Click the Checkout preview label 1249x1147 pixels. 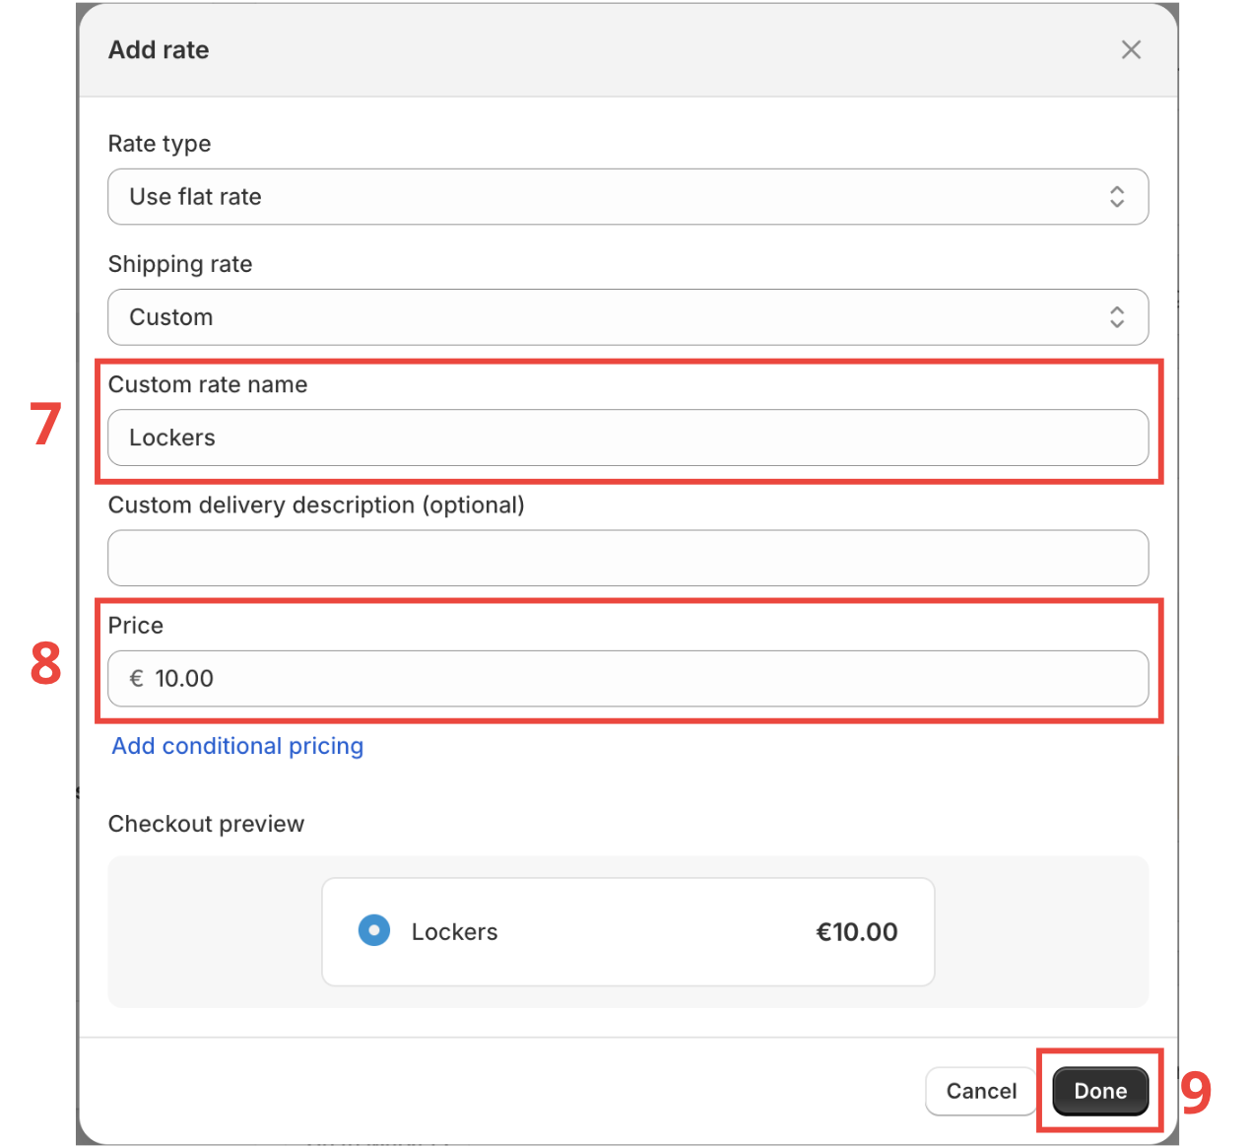click(x=206, y=824)
